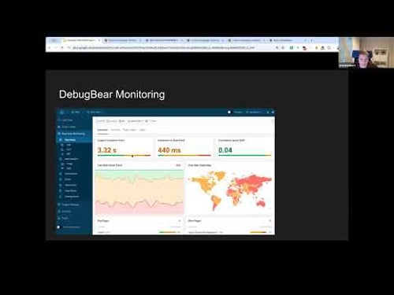Switch to the second Chrome browser tab
The width and height of the screenshot is (394, 295).
tap(122, 40)
